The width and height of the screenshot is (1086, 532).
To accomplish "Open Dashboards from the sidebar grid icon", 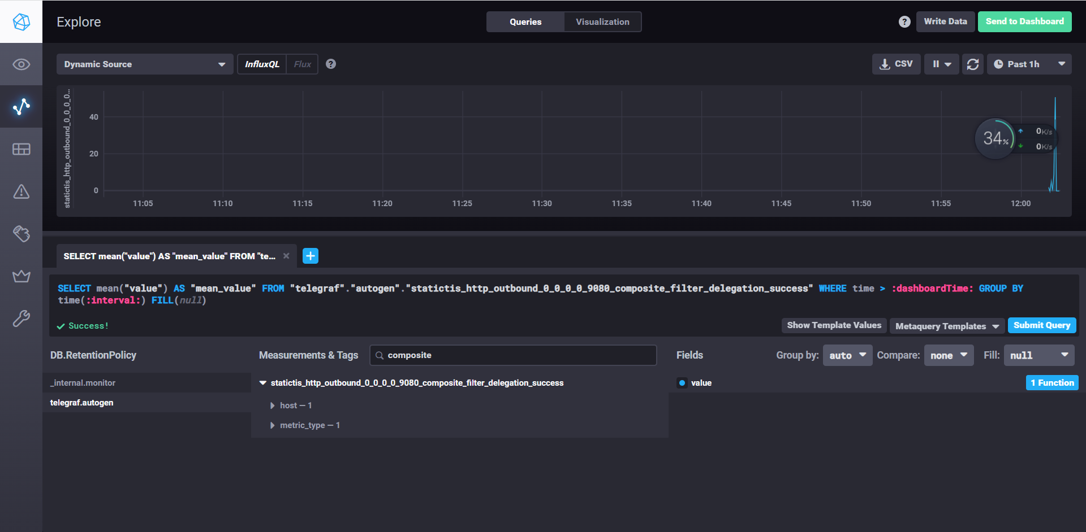I will [21, 149].
